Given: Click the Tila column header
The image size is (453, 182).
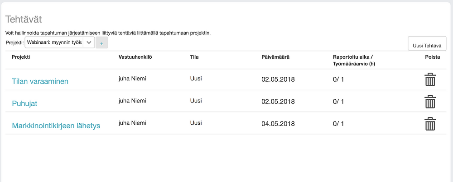Looking at the screenshot, I should (x=194, y=57).
